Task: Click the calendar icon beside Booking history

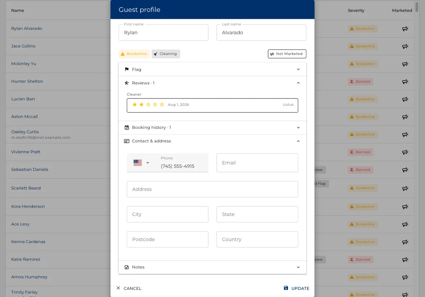Action: click(x=127, y=127)
